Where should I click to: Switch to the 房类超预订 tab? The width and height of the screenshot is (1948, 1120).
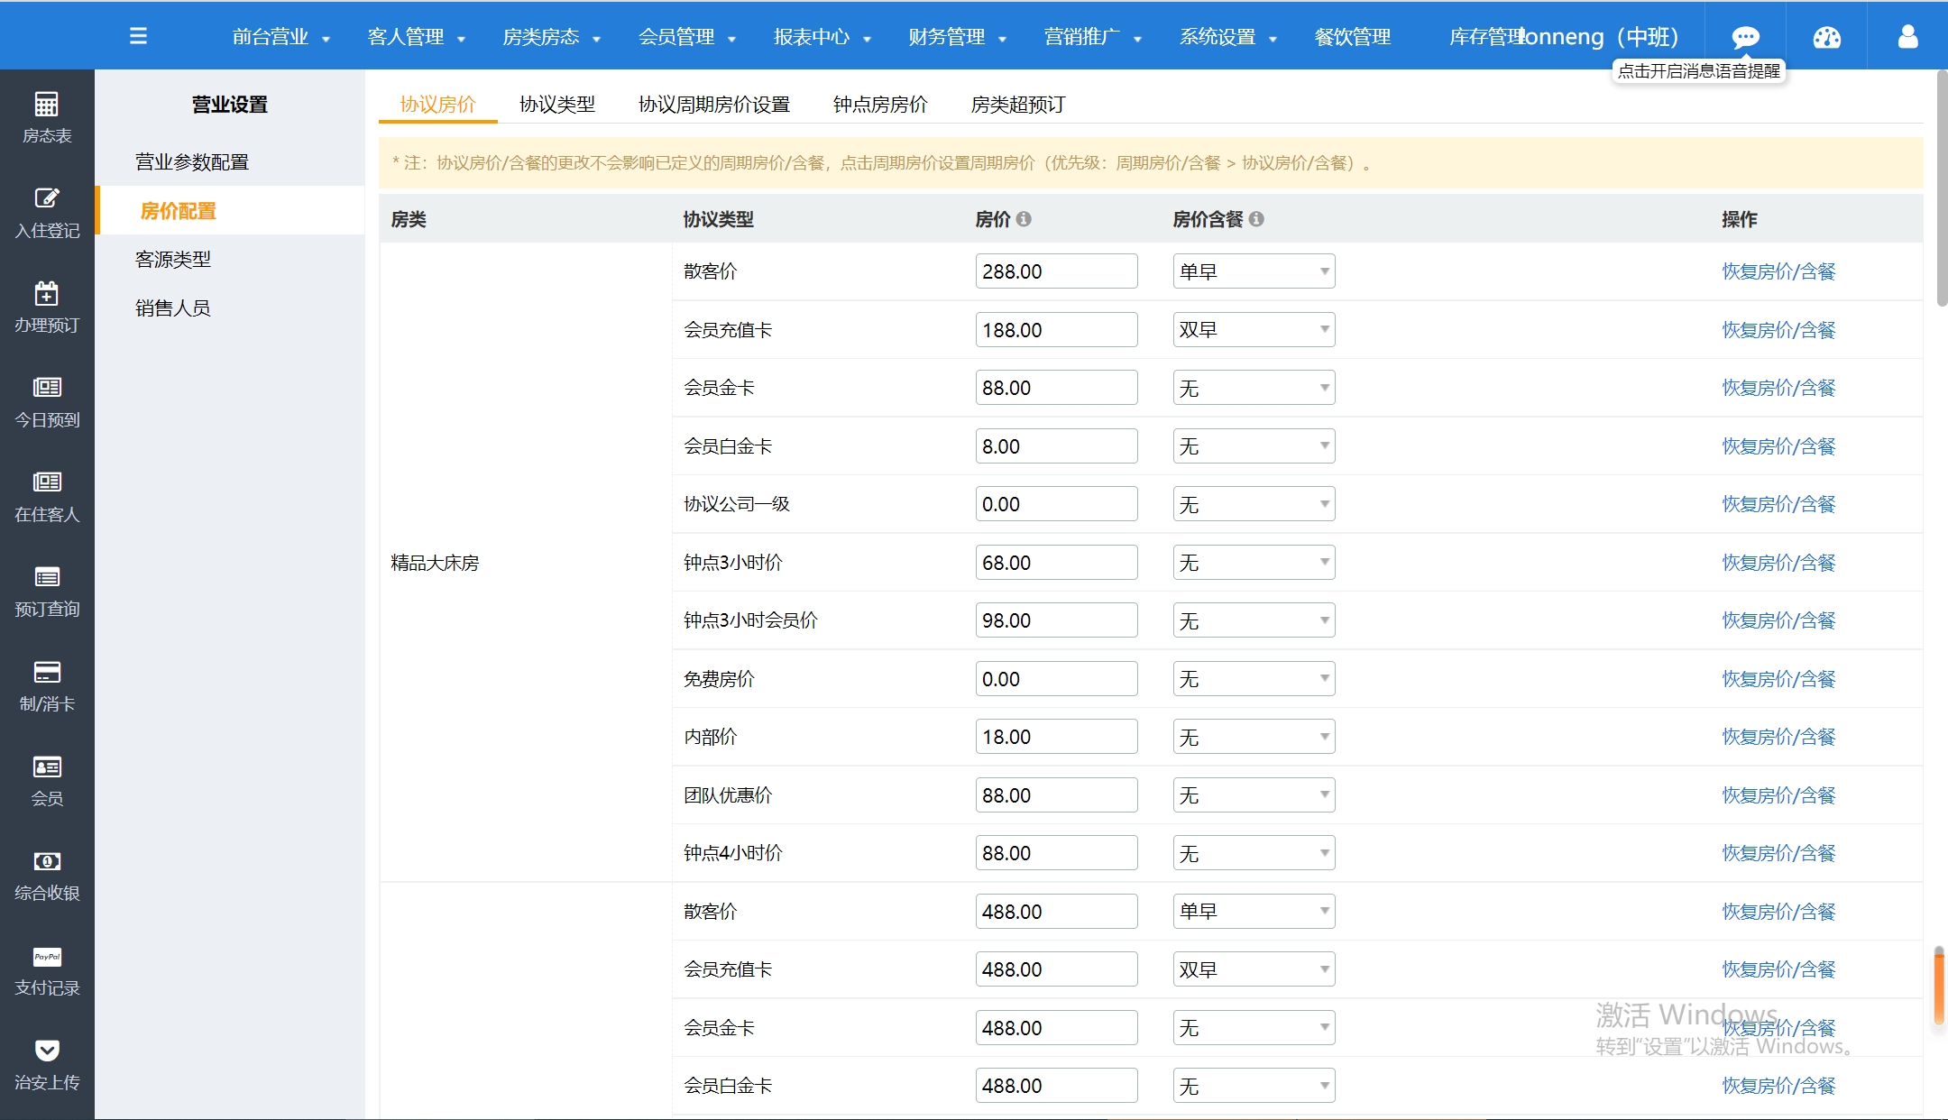[1018, 105]
